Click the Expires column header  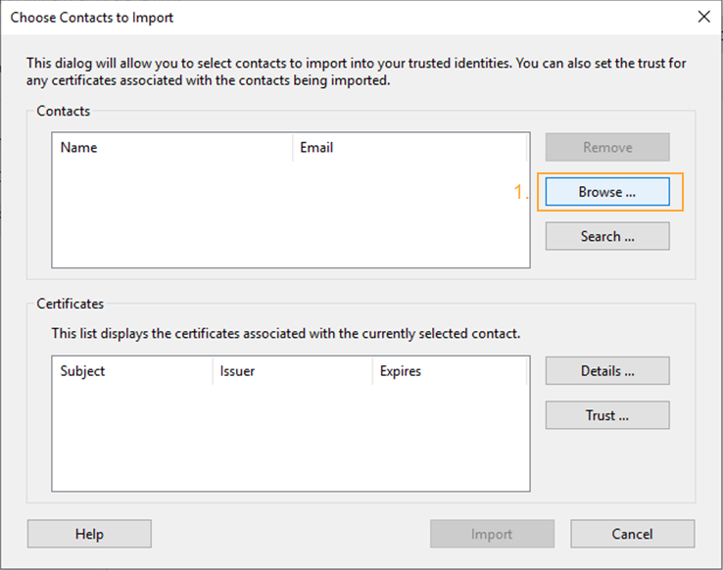(x=450, y=371)
